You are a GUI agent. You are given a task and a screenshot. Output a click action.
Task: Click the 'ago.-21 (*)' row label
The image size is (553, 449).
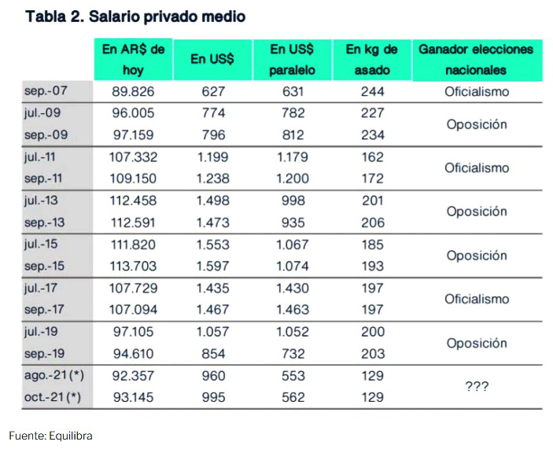pyautogui.click(x=53, y=376)
